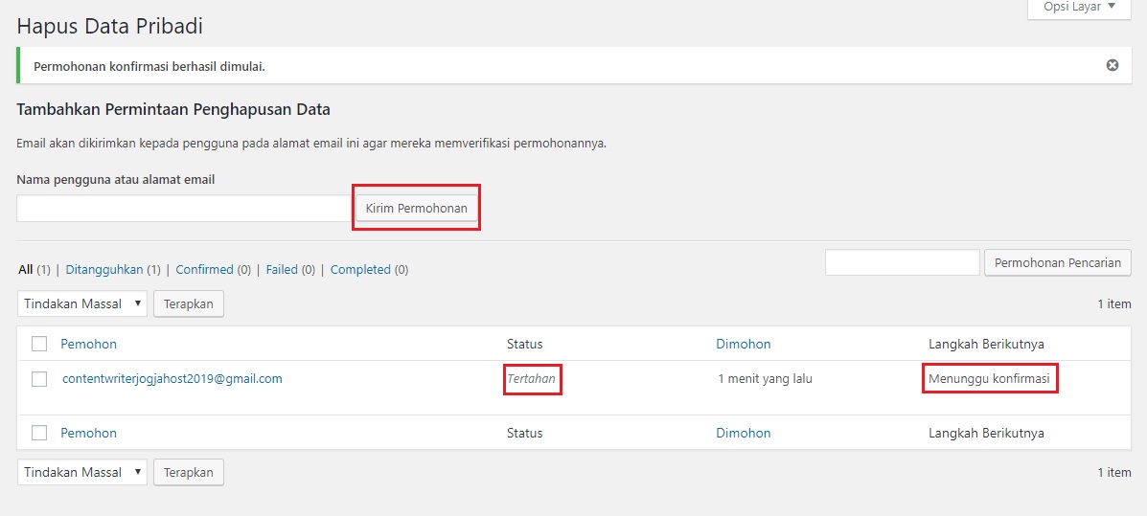This screenshot has height=516, width=1147.
Task: Click the request search text box
Action: pyautogui.click(x=902, y=262)
